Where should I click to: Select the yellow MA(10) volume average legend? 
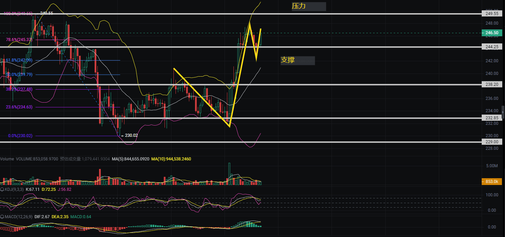click(x=171, y=159)
